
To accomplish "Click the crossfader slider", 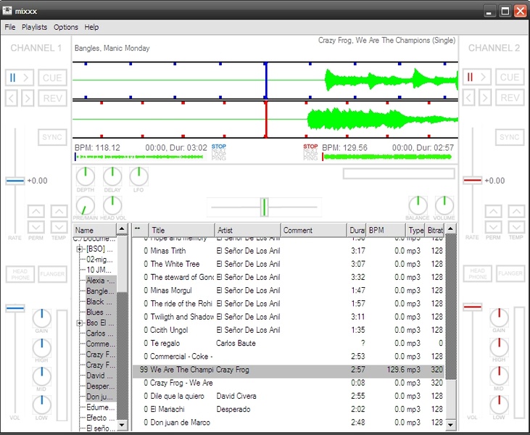I will pyautogui.click(x=264, y=207).
